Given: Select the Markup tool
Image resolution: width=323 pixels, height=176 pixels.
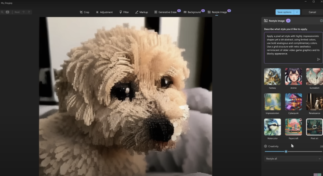Looking at the screenshot, I should tap(141, 12).
